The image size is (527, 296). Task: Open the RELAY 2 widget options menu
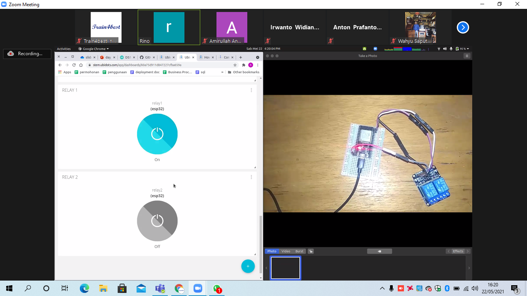click(251, 177)
